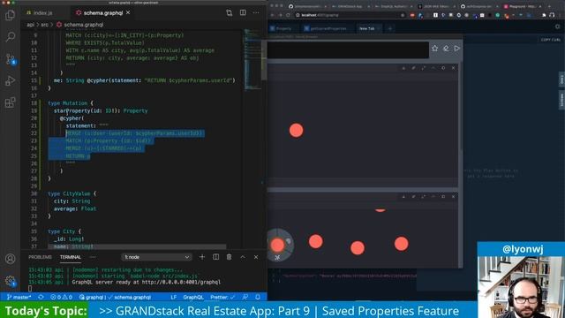Click the editor horizontal scrollbar

tap(137, 247)
